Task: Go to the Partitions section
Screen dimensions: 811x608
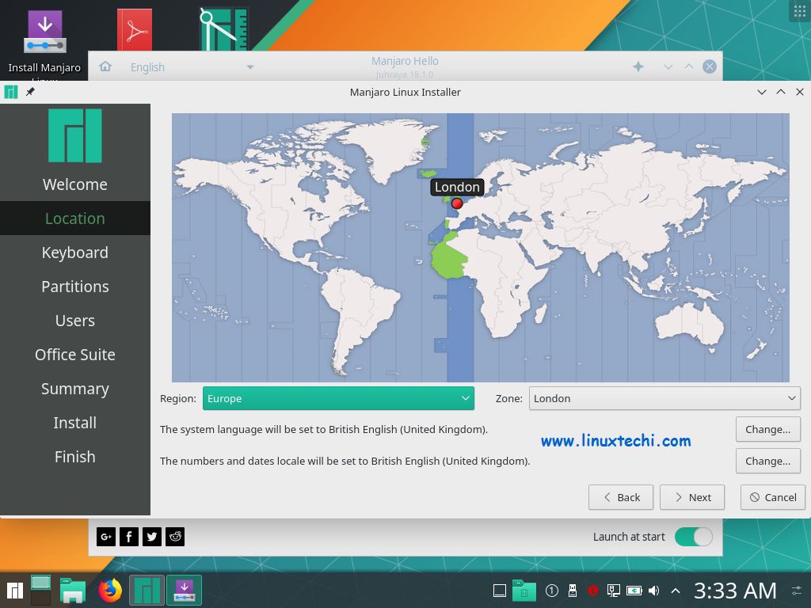Action: tap(74, 286)
